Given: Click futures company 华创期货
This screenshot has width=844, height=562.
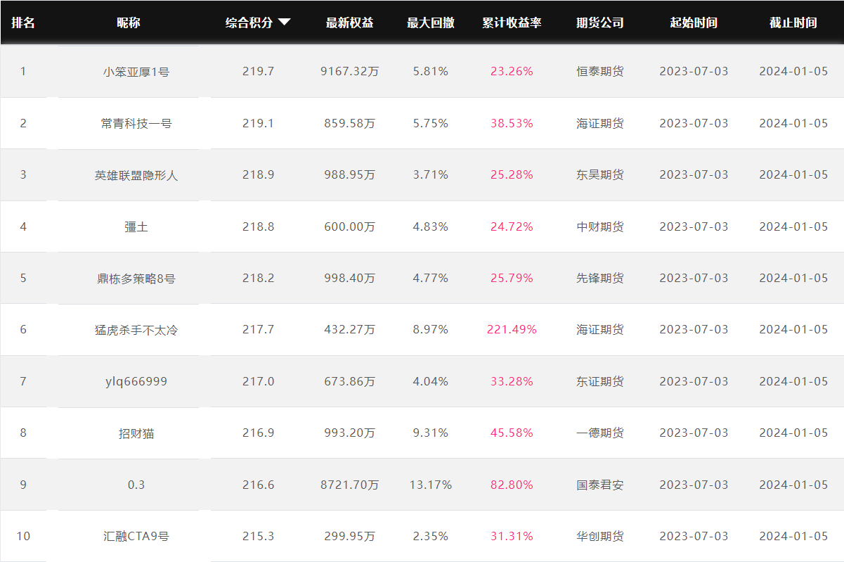Looking at the screenshot, I should (x=600, y=536).
